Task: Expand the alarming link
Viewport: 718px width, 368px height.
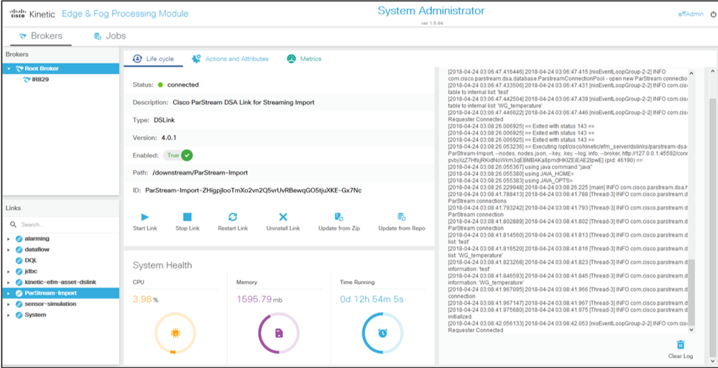Action: point(8,239)
